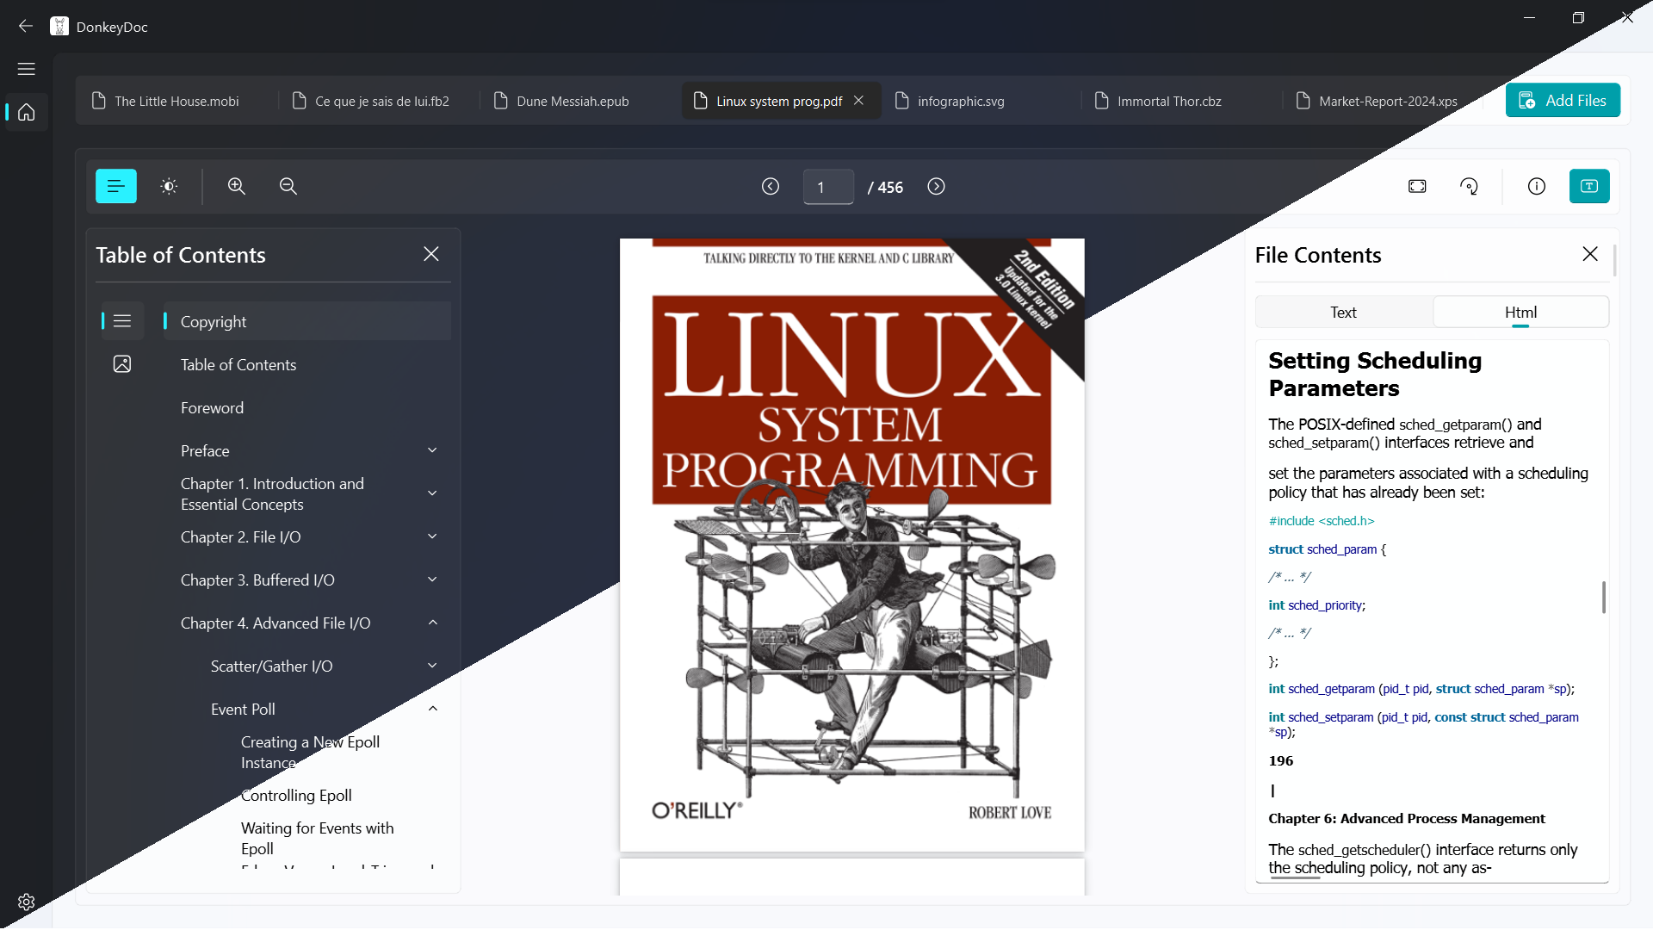The image size is (1653, 930).
Task: Toggle the light/dark theme icon
Action: click(x=169, y=186)
